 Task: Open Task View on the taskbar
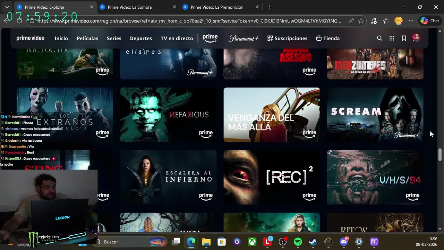pyautogui.click(x=176, y=242)
